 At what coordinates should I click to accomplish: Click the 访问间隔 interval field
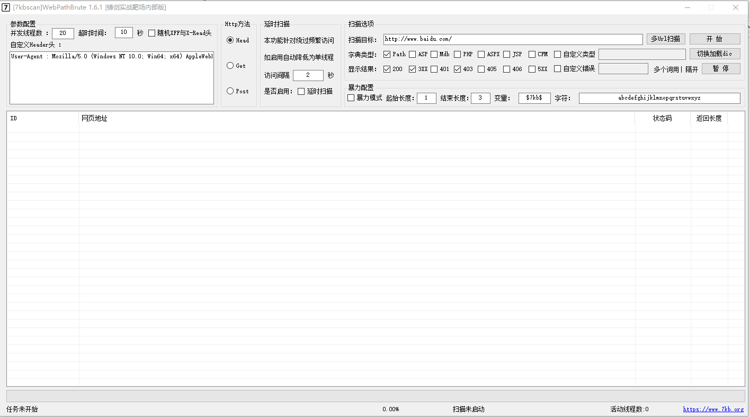(308, 75)
